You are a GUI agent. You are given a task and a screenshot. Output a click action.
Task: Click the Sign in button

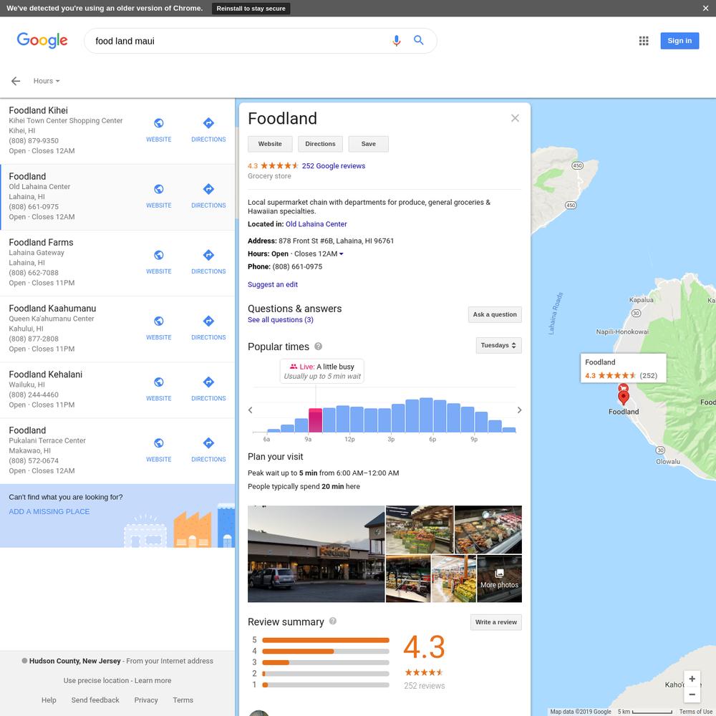tap(679, 41)
